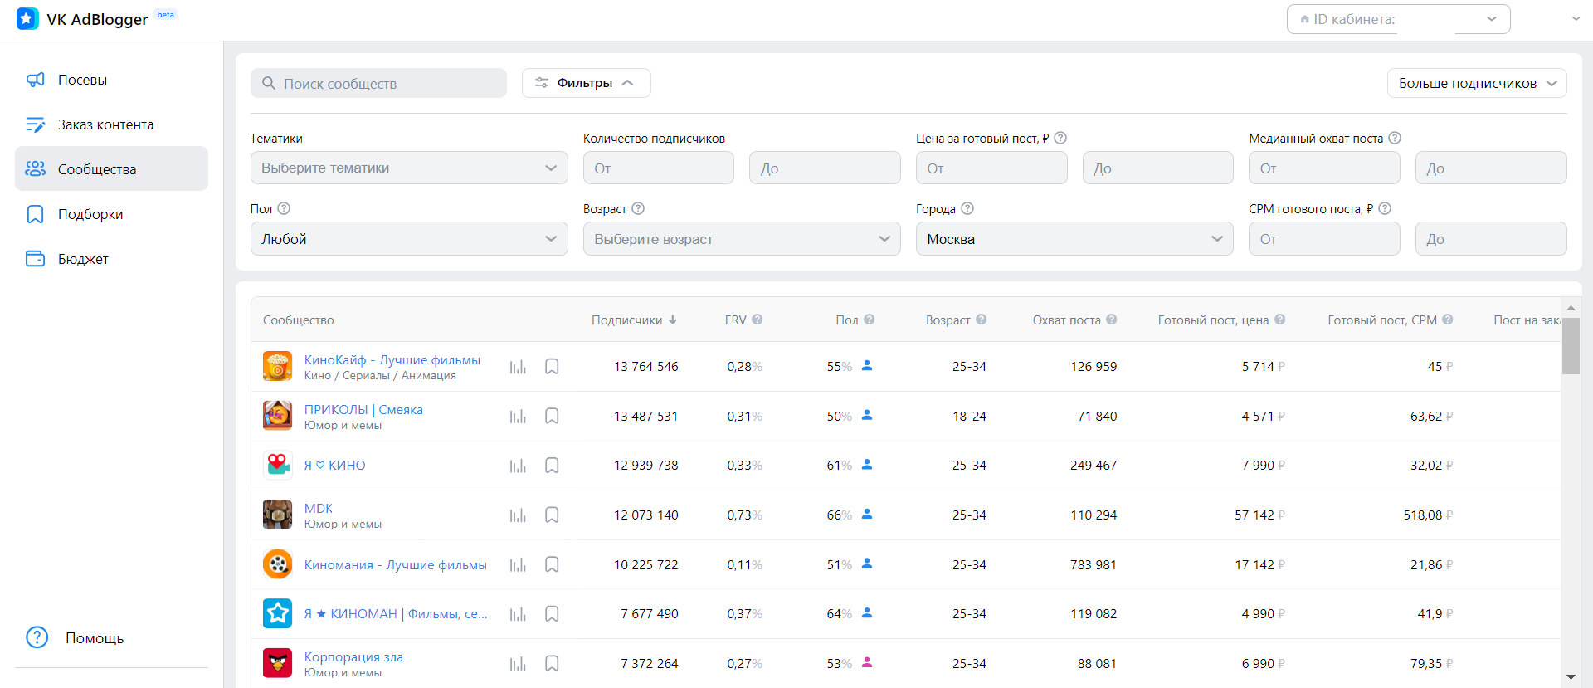Bookmark the MDK community

click(x=552, y=515)
